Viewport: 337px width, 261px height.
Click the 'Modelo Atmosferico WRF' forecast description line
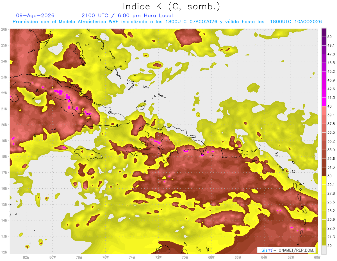tap(167, 22)
